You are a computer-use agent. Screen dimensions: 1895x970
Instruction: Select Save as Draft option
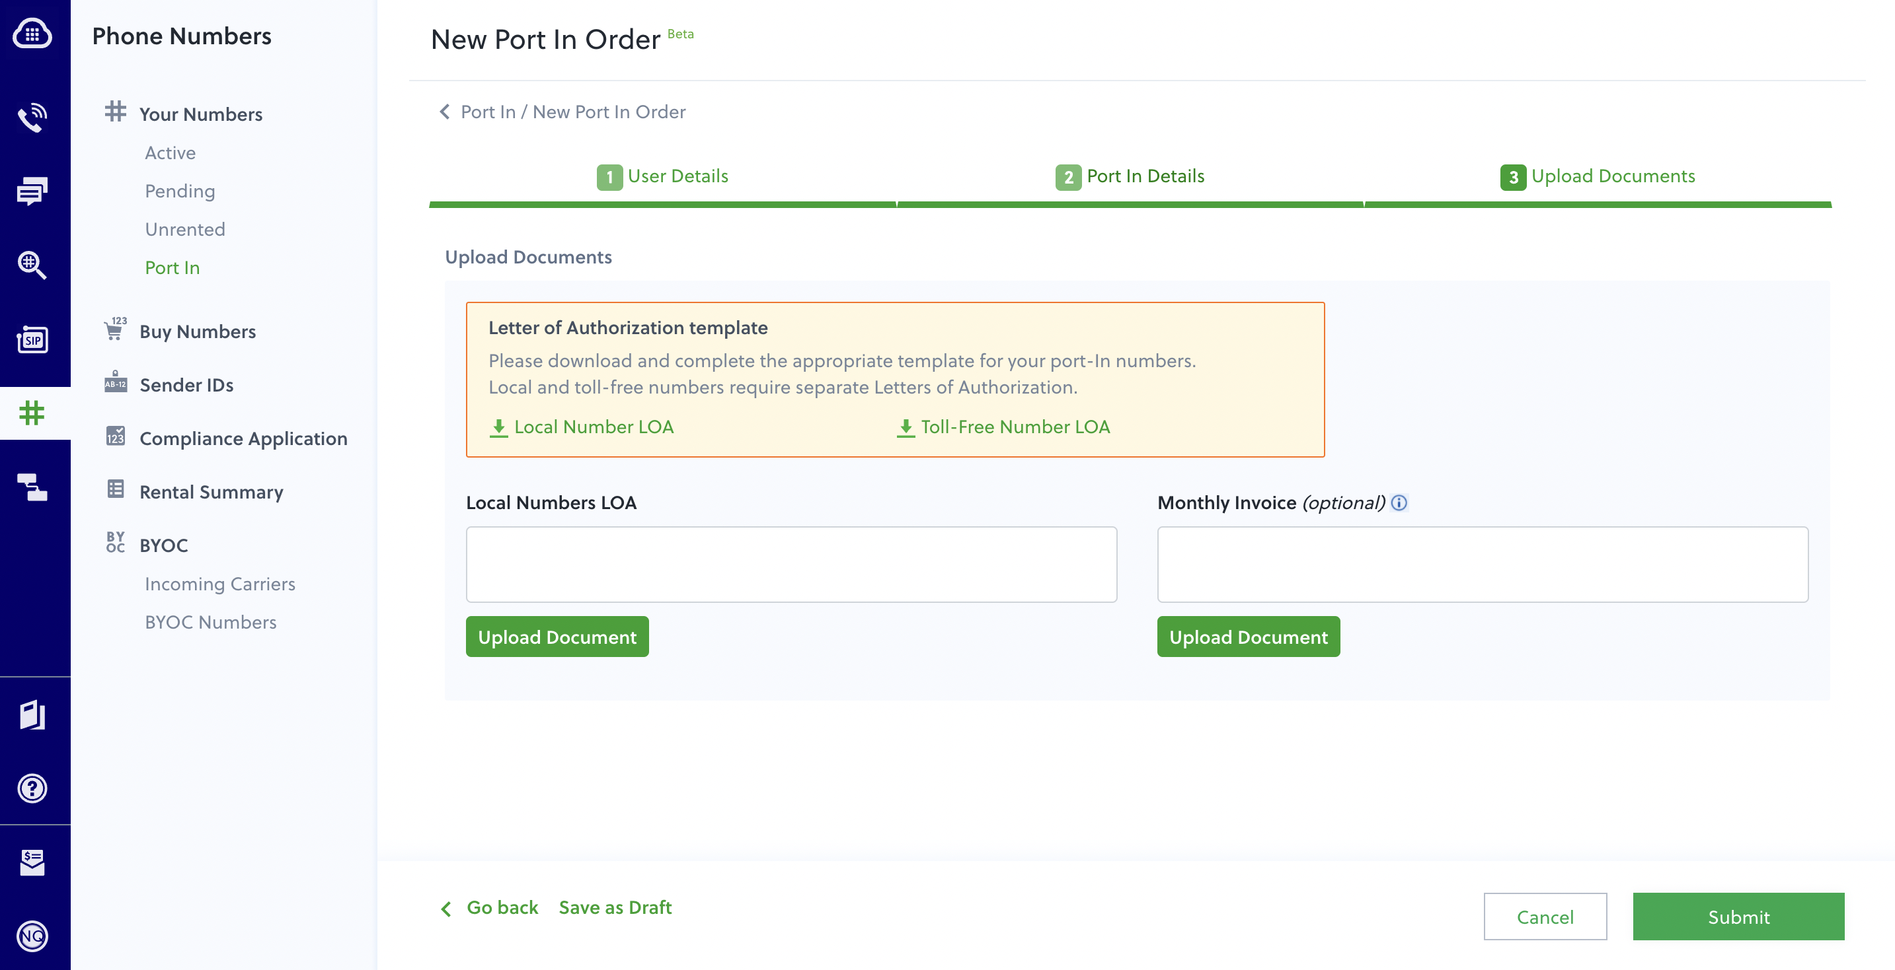click(x=615, y=907)
